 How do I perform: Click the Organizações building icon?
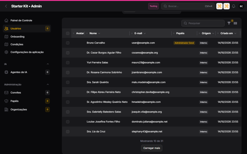click(x=6, y=110)
